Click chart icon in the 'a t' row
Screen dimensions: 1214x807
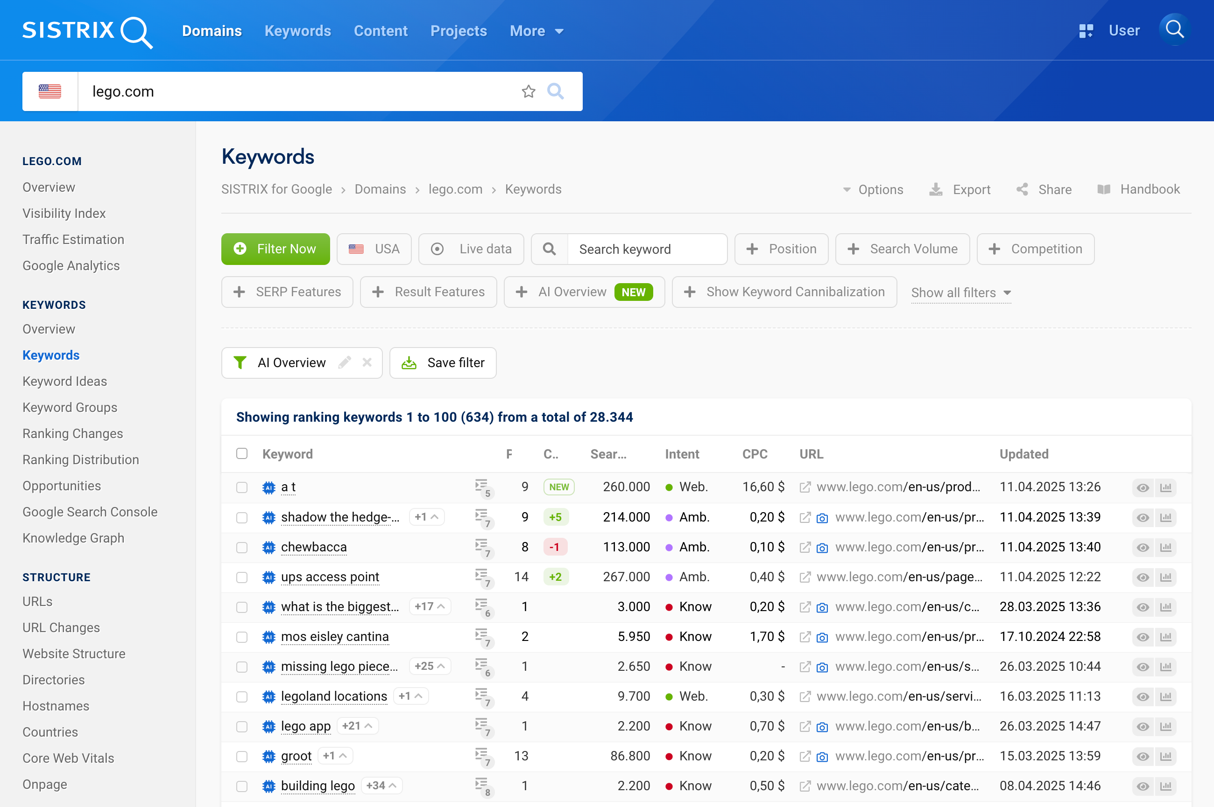[x=1165, y=487]
